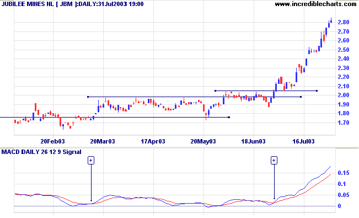Click the 'MACD DAILY 26 12 9 Signal' label
The height and width of the screenshot is (218, 359).
click(41, 152)
